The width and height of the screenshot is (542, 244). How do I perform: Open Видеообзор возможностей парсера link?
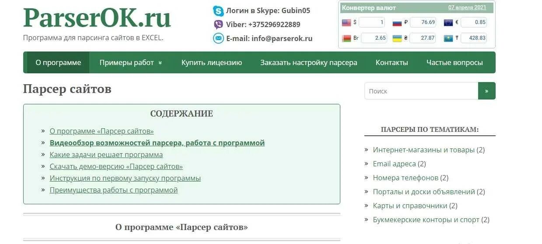click(157, 143)
